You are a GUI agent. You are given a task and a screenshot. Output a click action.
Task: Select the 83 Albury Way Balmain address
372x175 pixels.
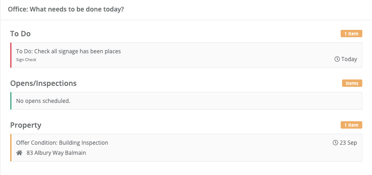click(56, 153)
